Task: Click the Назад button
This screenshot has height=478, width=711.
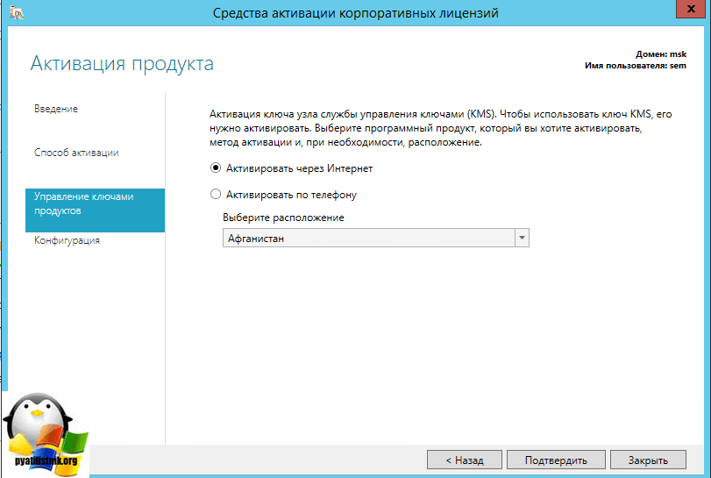Action: tap(465, 460)
